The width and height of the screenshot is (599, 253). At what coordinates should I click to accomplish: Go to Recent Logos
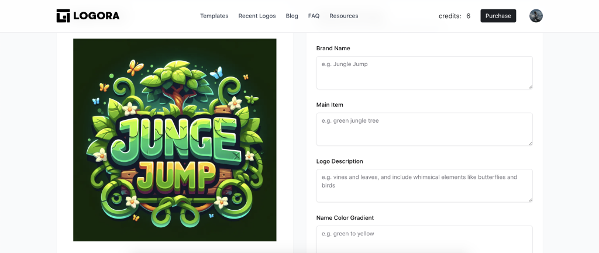(x=257, y=16)
